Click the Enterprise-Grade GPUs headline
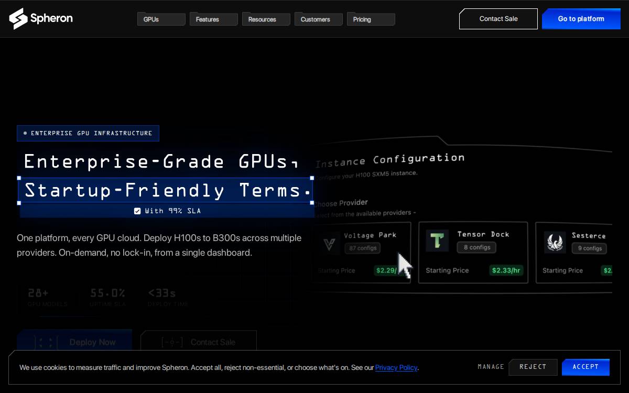 [161, 161]
